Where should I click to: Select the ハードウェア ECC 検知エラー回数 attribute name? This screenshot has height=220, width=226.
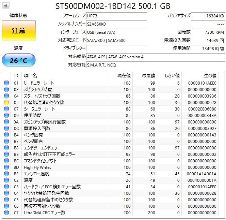(52, 187)
